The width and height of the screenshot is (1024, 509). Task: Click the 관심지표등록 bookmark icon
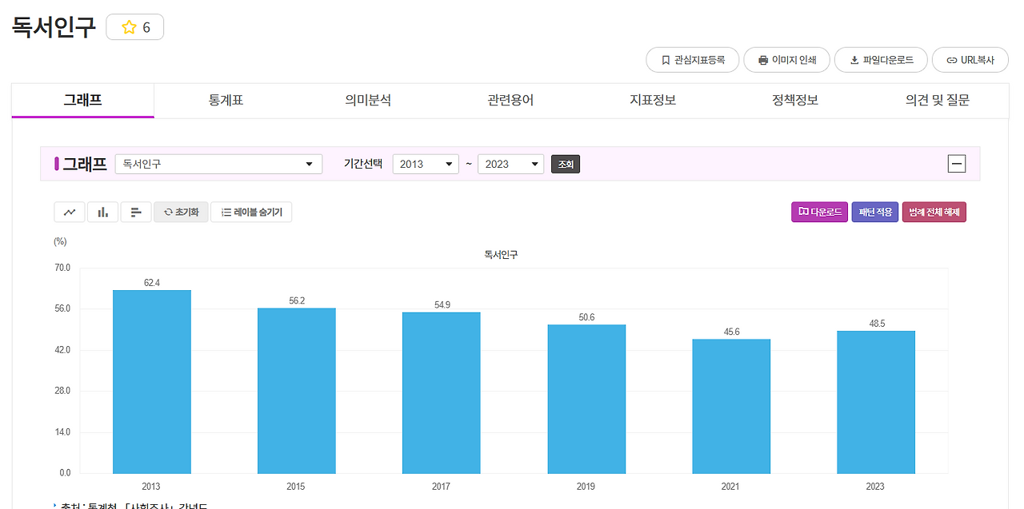(692, 59)
